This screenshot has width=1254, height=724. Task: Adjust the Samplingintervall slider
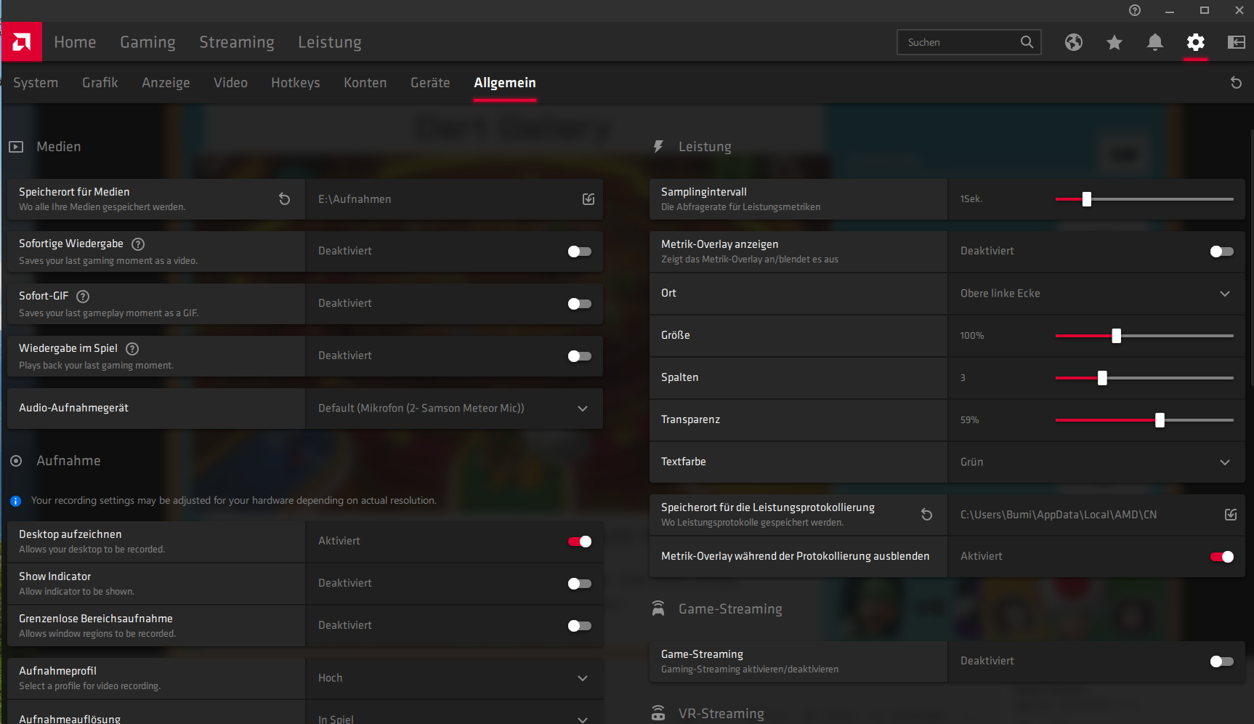point(1144,199)
